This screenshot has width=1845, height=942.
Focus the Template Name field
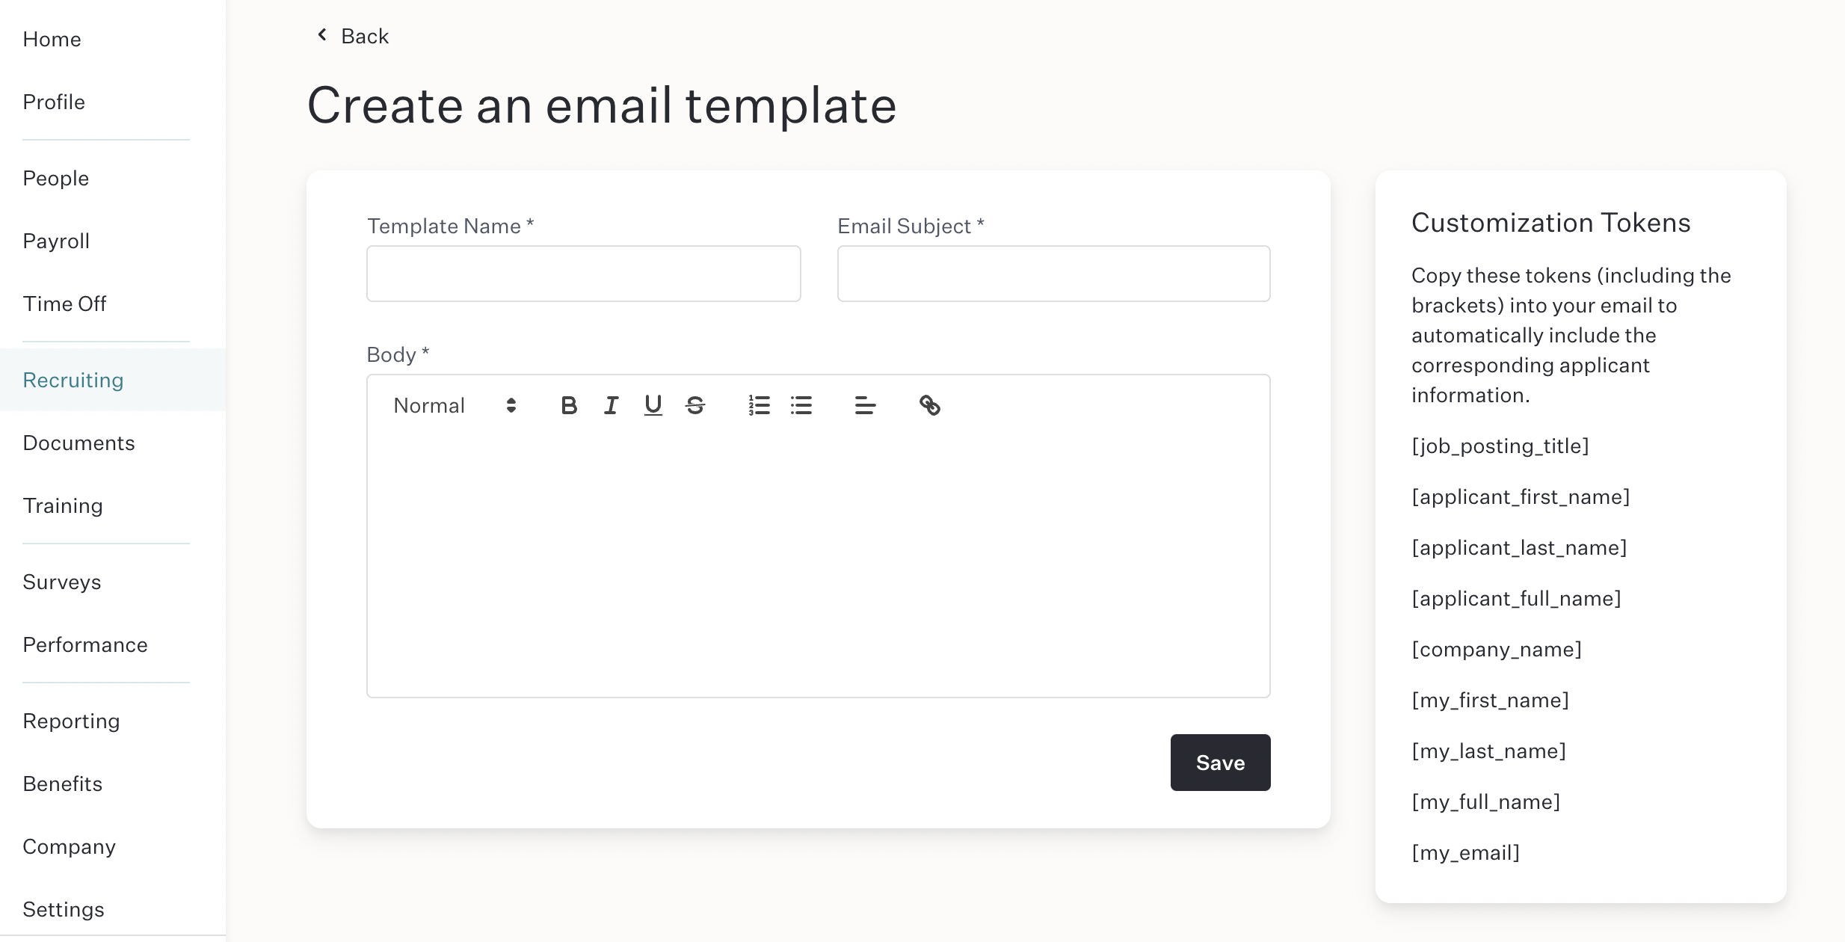(x=583, y=274)
